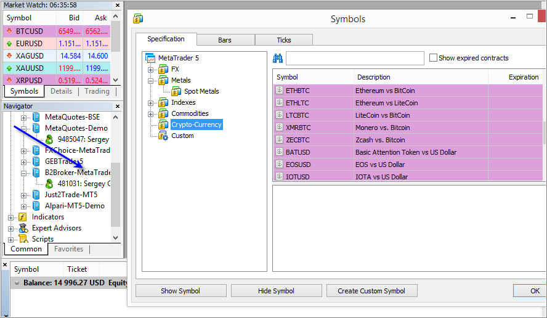Click the Symbols window title icon

pyautogui.click(x=138, y=18)
